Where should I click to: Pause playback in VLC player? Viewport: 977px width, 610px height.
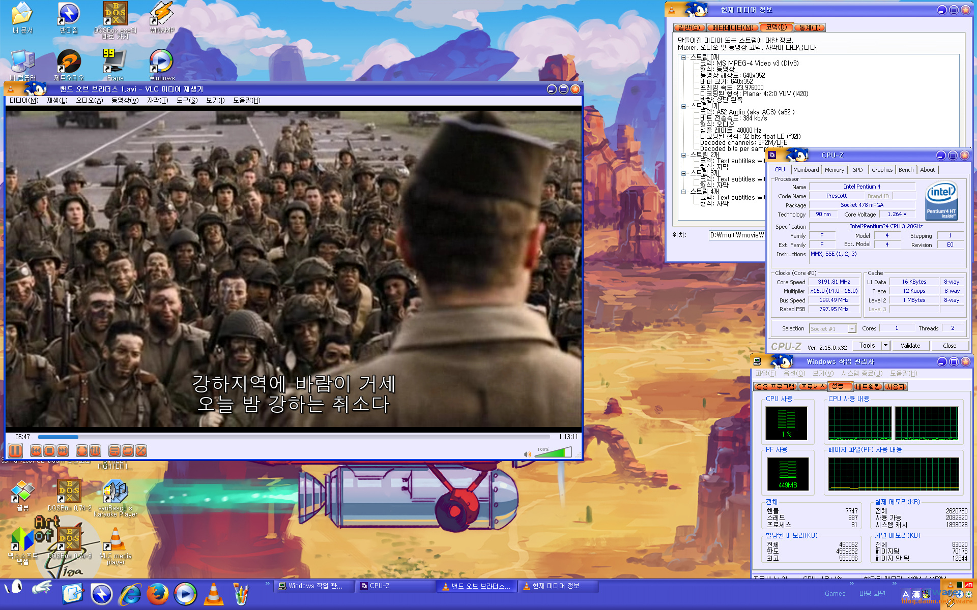(15, 451)
